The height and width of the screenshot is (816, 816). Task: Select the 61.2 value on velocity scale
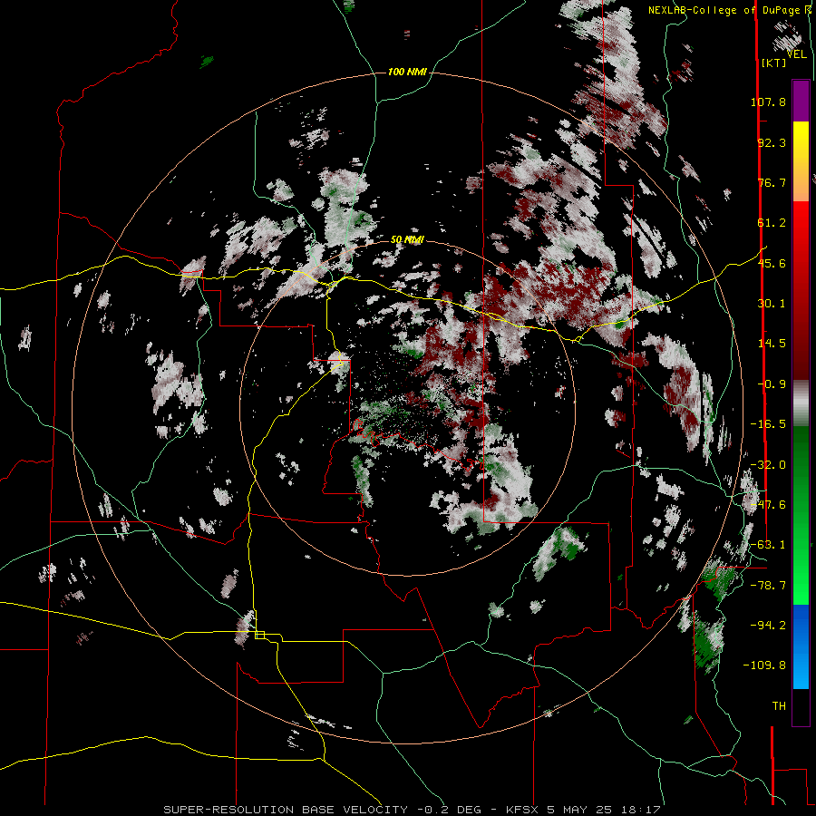(772, 222)
